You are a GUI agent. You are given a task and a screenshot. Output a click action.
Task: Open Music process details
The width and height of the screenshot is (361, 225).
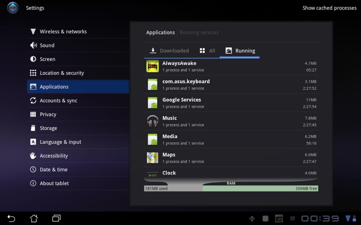pyautogui.click(x=231, y=121)
